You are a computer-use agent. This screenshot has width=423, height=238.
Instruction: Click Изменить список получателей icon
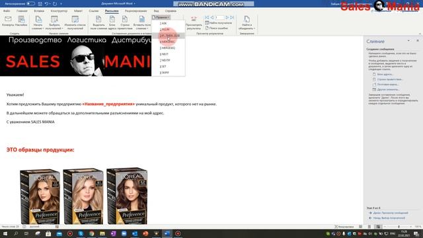pyautogui.click(x=75, y=22)
